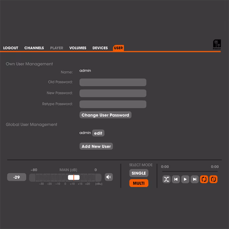The height and width of the screenshot is (229, 229).
Task: Toggle repeat all tracks
Action: (x=204, y=179)
